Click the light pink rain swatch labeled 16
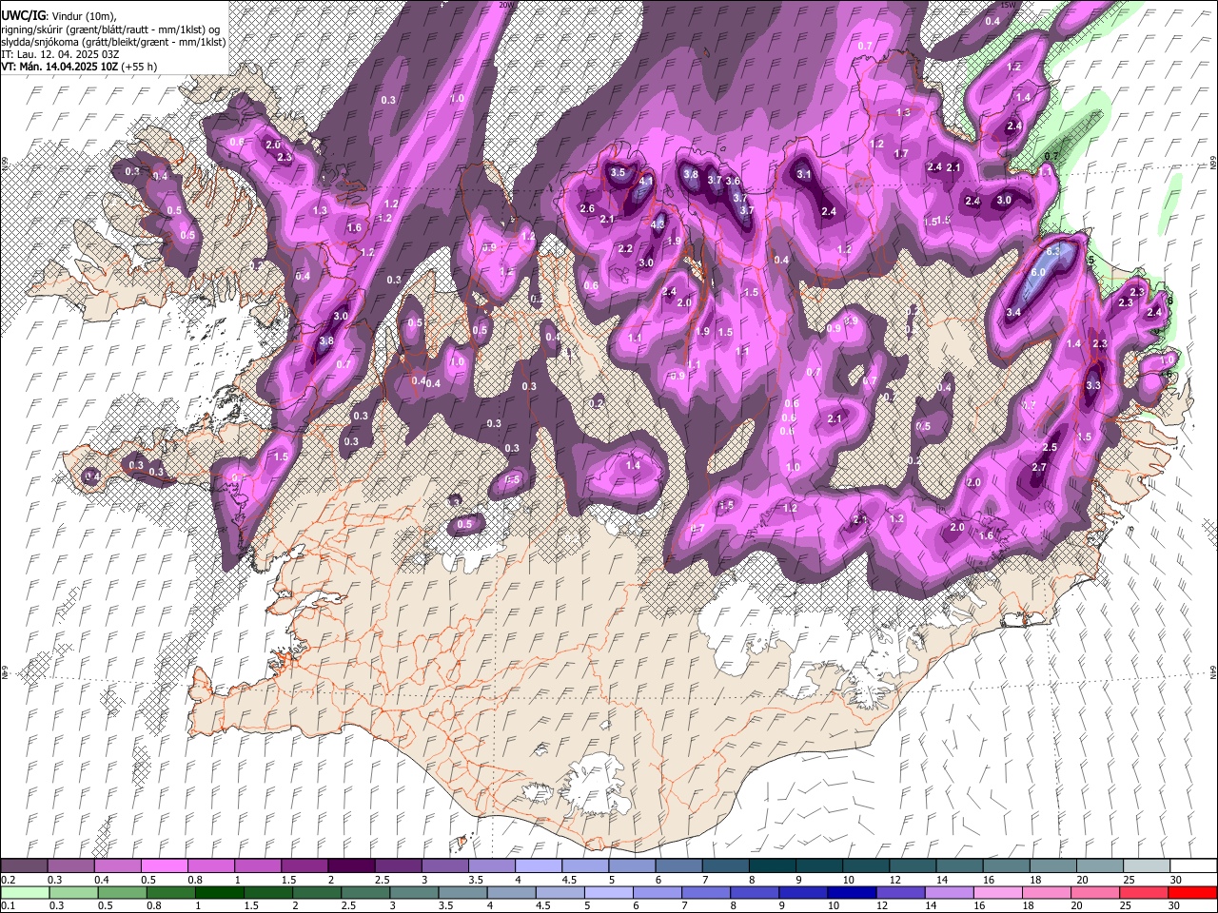Viewport: 1218px width, 913px height. pyautogui.click(x=996, y=892)
